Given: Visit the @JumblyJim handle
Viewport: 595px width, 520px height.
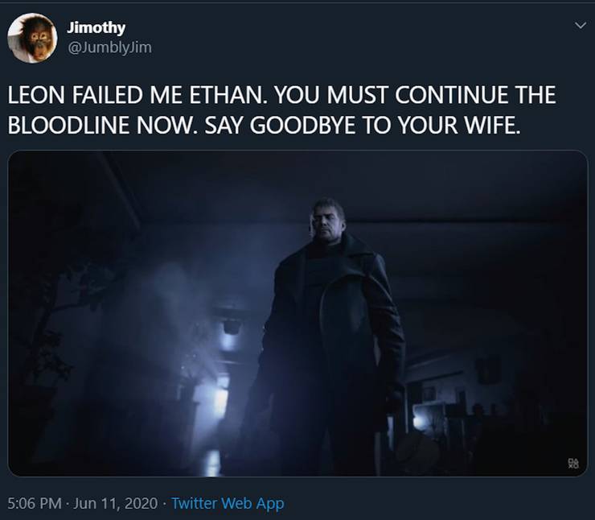Looking at the screenshot, I should point(109,47).
